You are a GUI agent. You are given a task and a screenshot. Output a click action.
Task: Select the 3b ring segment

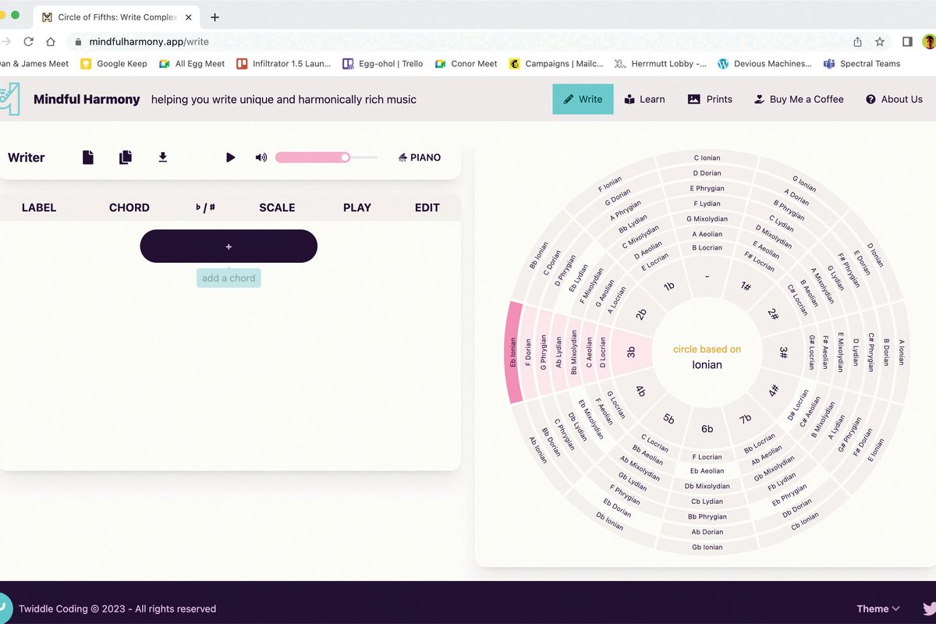[x=633, y=351]
